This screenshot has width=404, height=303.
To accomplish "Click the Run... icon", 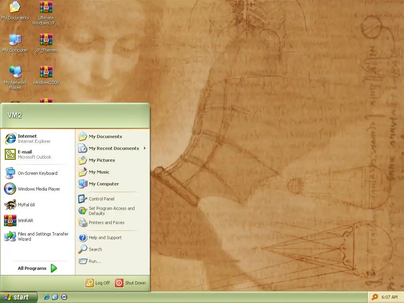I will tap(83, 261).
